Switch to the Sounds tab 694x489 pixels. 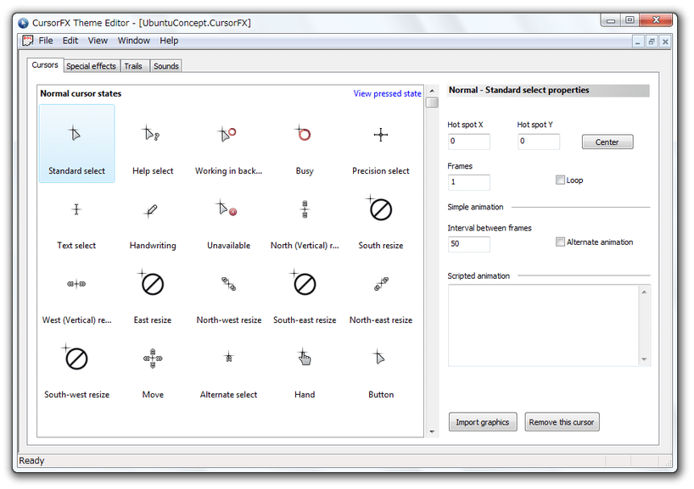click(x=166, y=66)
